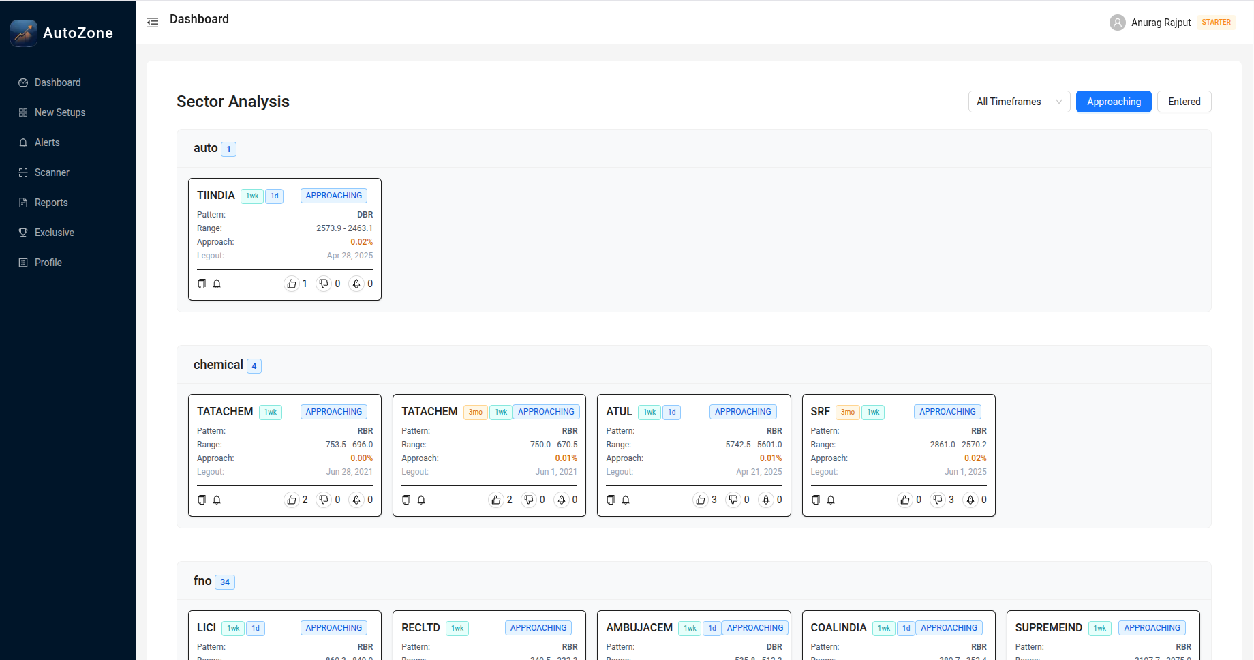Select the Approaching filter button
This screenshot has height=660, width=1254.
point(1114,102)
